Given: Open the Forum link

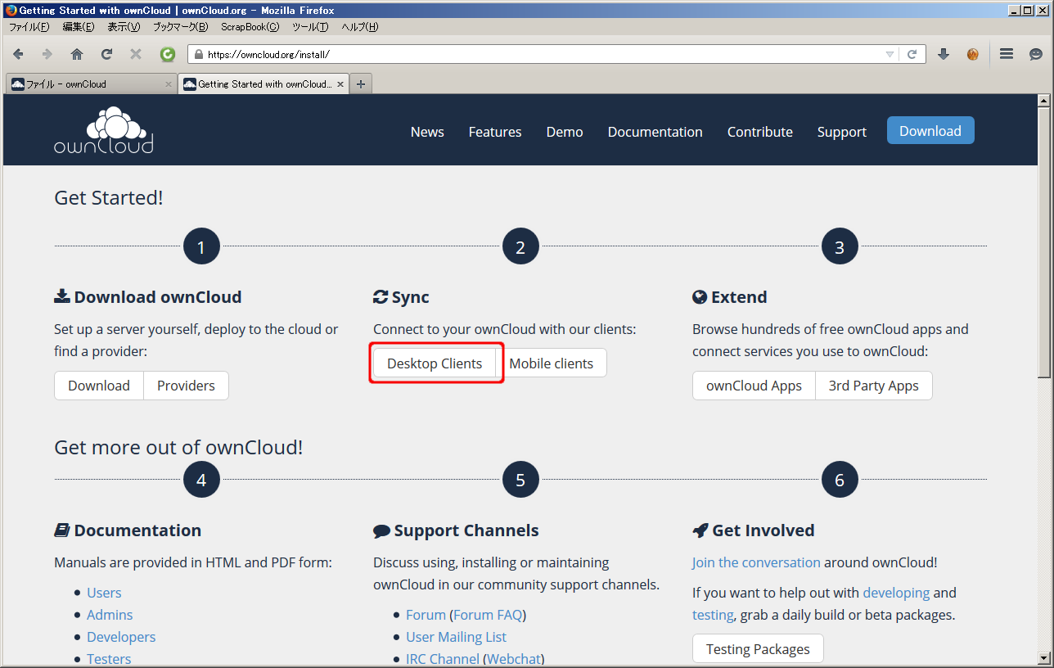Looking at the screenshot, I should 426,615.
